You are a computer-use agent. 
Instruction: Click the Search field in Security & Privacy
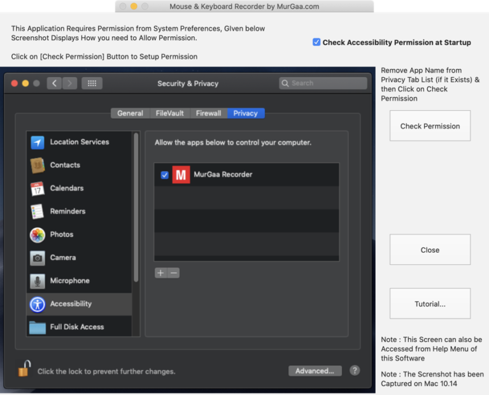[x=323, y=83]
